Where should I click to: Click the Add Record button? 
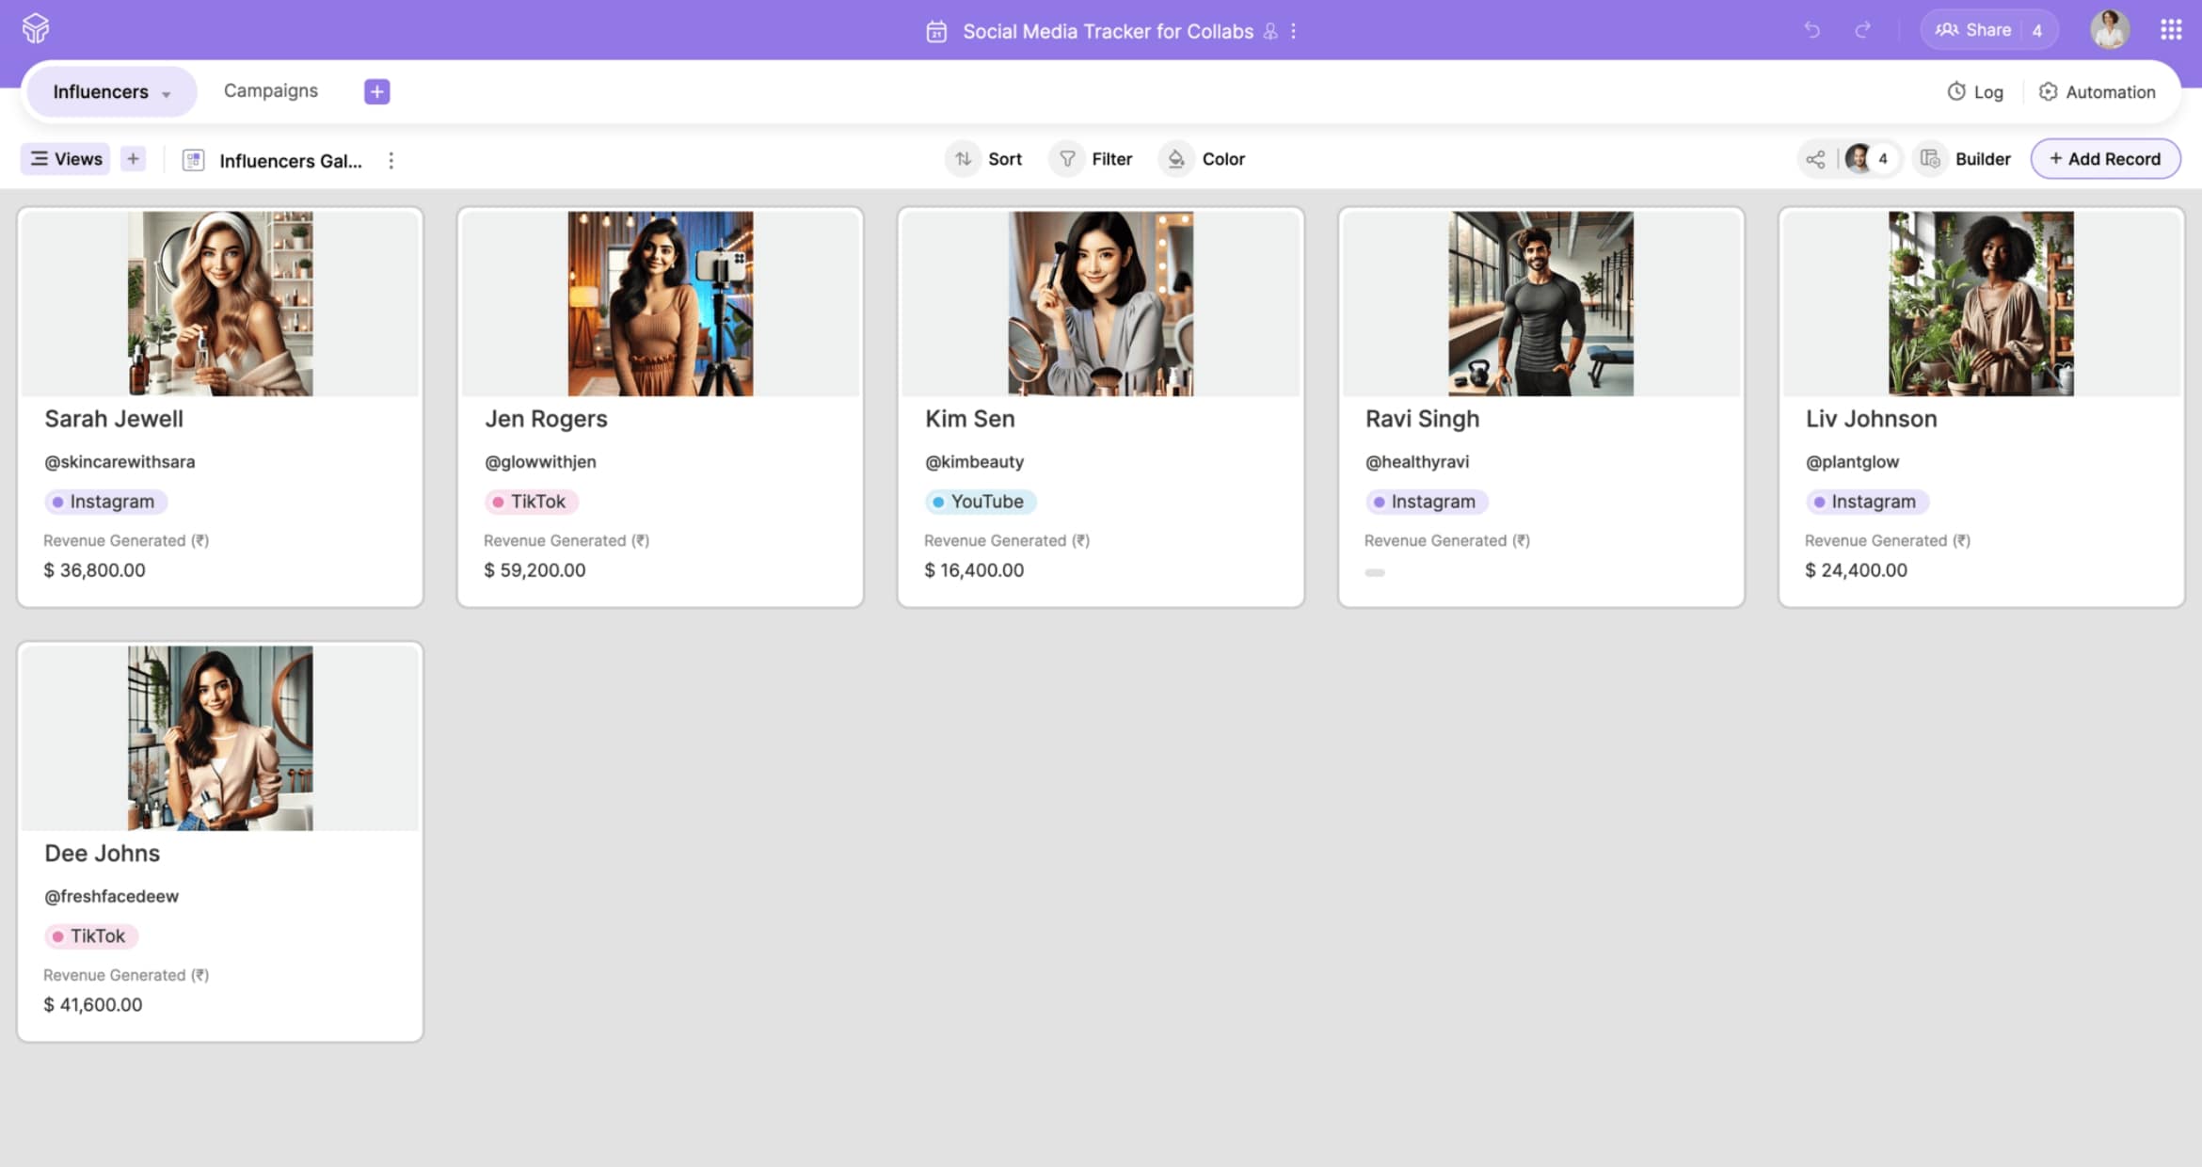click(x=2105, y=159)
